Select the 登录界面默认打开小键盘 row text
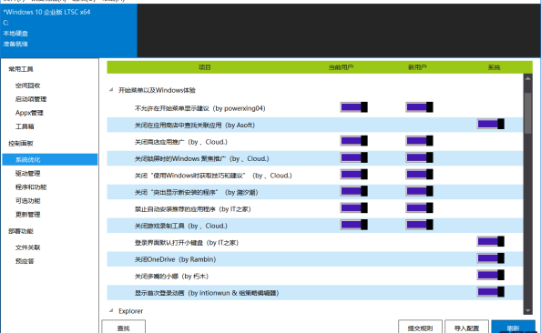Image resolution: width=541 pixels, height=333 pixels. (187, 243)
